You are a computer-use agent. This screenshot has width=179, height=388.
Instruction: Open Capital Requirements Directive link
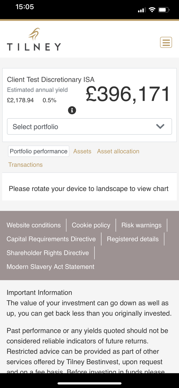click(x=51, y=239)
